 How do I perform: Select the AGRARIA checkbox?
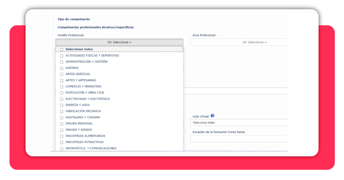click(62, 68)
